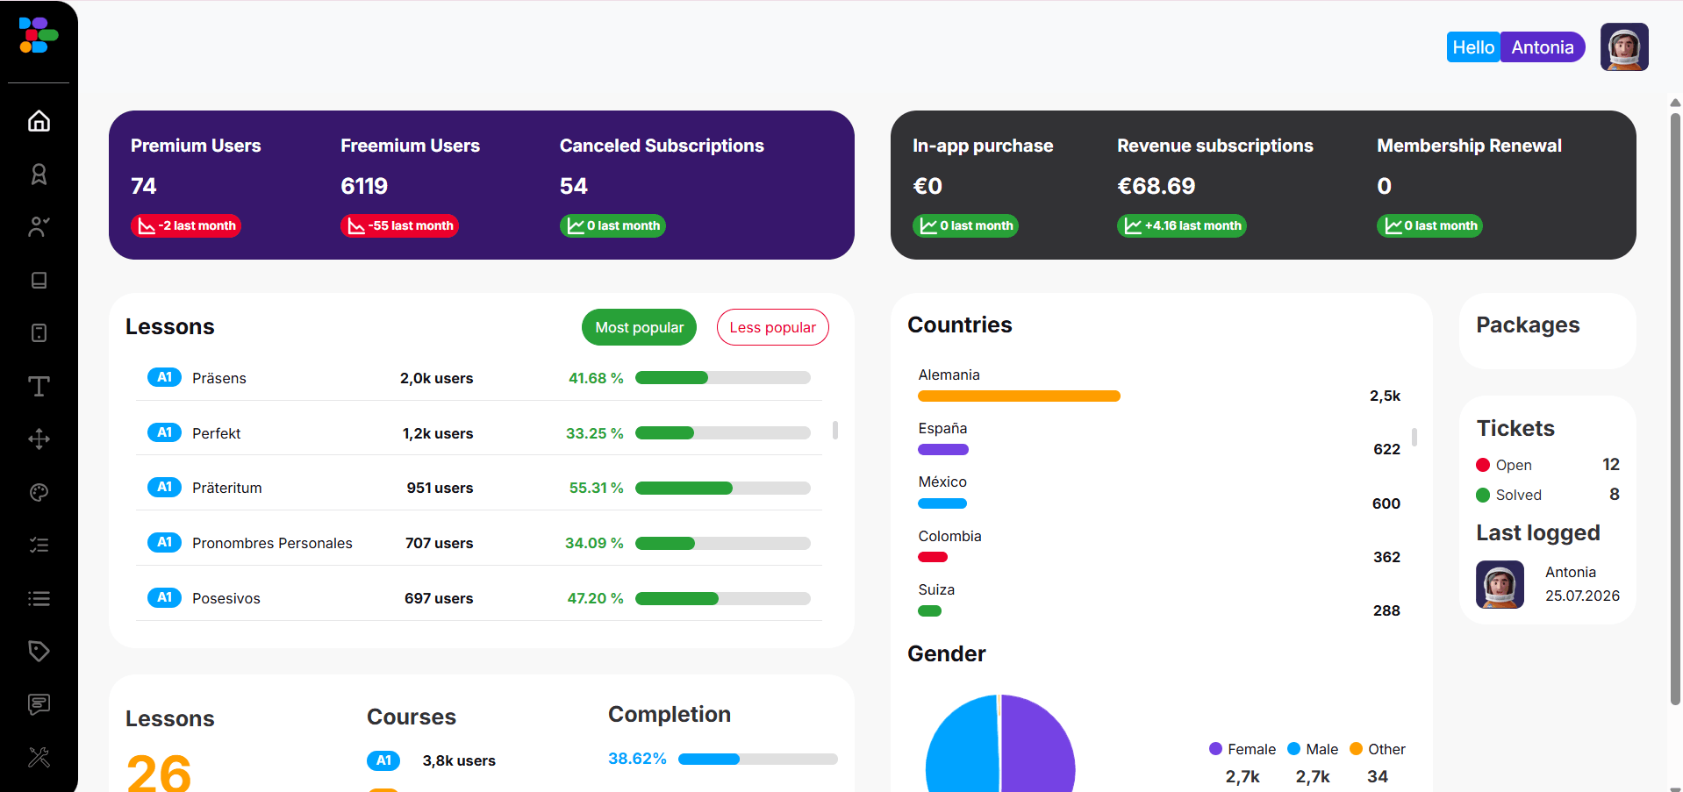Open the bulleted list icon in the sidebar
Image resolution: width=1683 pixels, height=792 pixels.
click(39, 598)
